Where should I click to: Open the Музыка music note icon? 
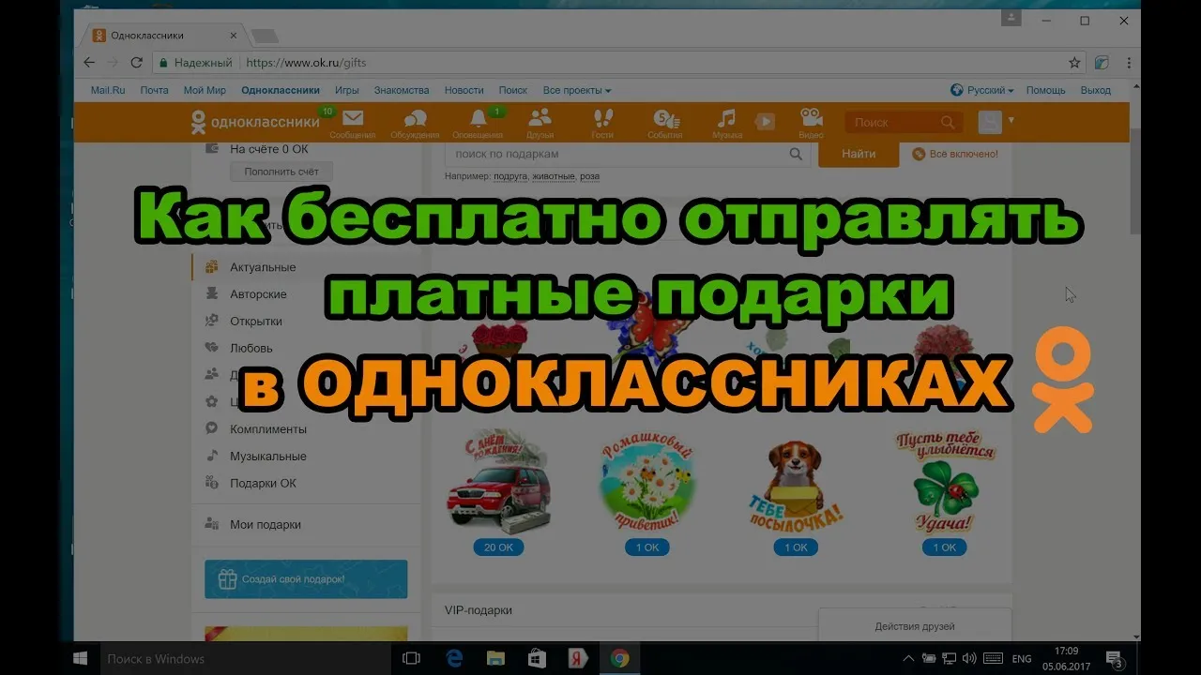tap(726, 122)
